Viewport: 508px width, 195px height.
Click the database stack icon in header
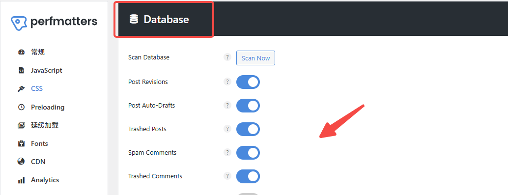point(134,19)
